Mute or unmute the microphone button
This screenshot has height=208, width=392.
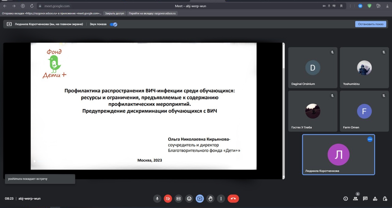coord(157,199)
